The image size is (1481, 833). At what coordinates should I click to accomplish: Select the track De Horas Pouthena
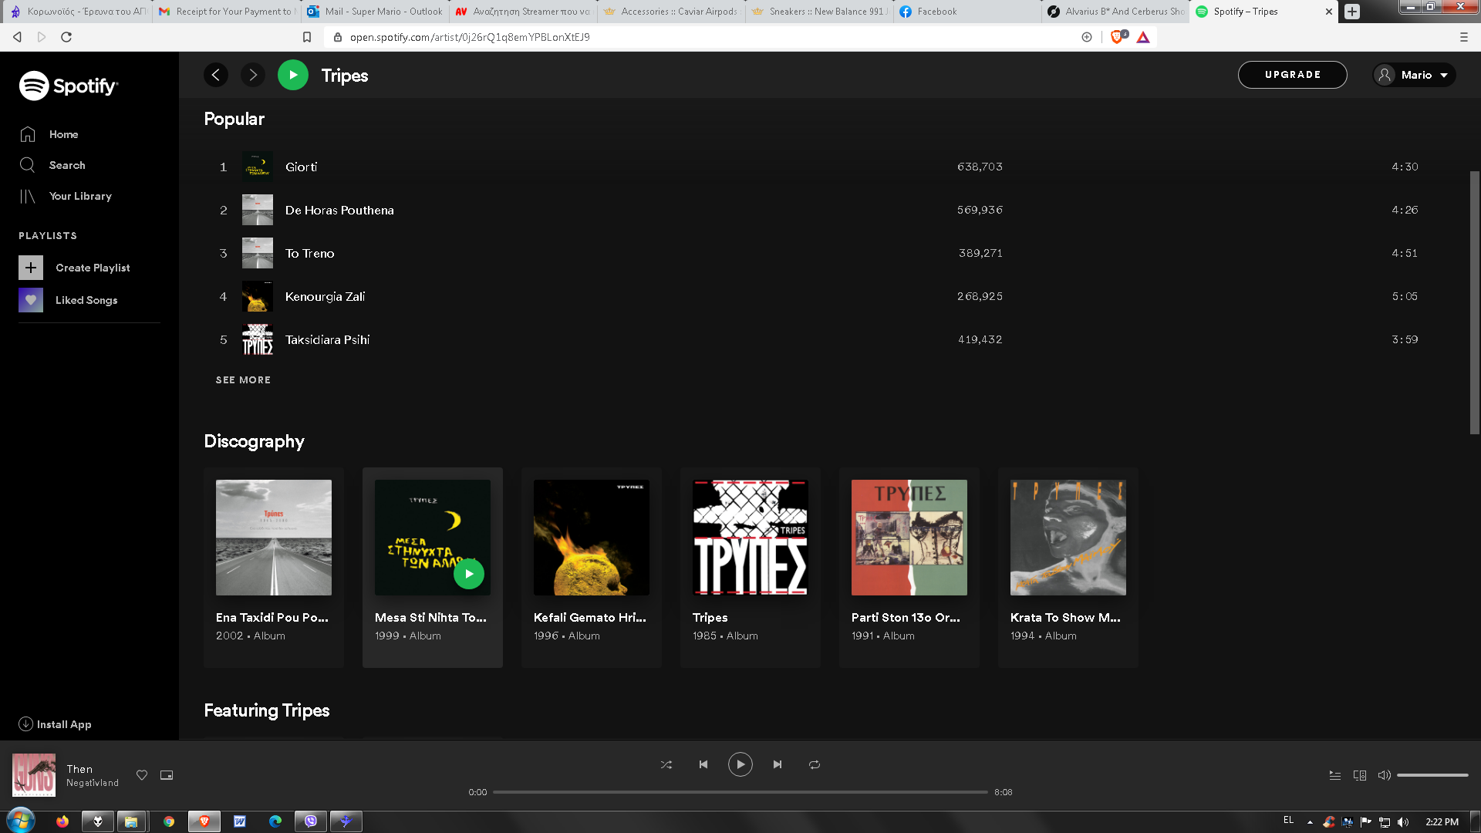tap(339, 210)
